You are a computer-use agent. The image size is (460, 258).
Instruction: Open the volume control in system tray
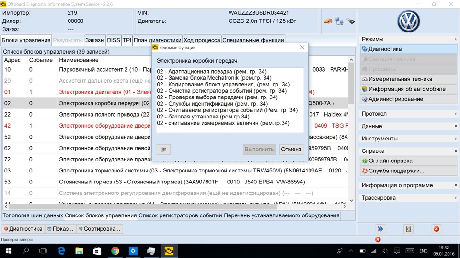(385, 251)
